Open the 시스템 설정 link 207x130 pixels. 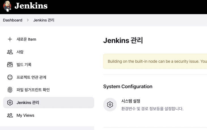(x=131, y=101)
